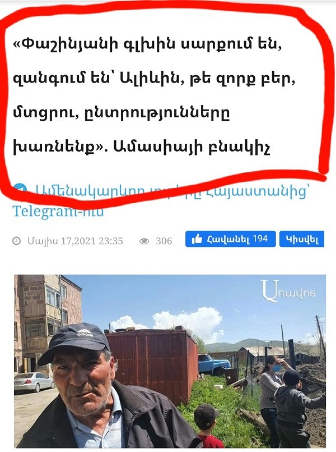Click the word Telegram-ում in the link

coord(58,211)
